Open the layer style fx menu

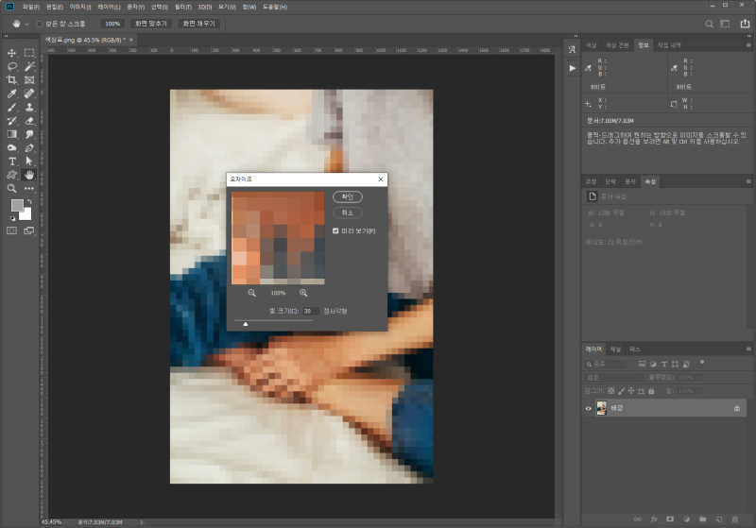coord(654,519)
